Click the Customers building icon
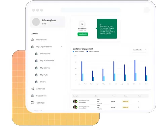This screenshot has width=168, height=126. (32, 96)
